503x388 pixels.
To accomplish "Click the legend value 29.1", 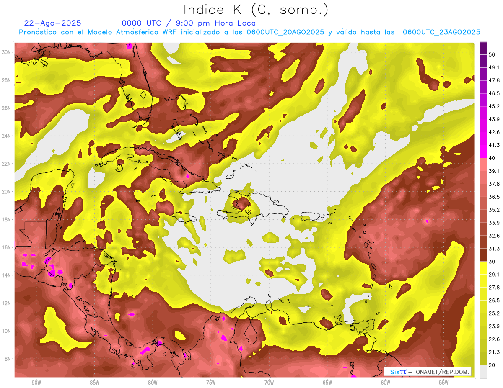I will [x=494, y=274].
